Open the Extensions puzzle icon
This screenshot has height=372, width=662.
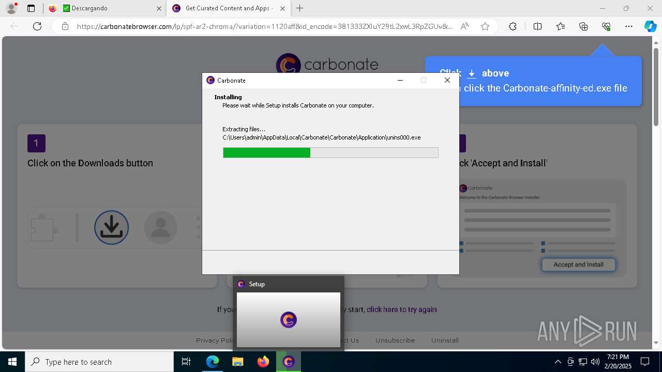513,26
